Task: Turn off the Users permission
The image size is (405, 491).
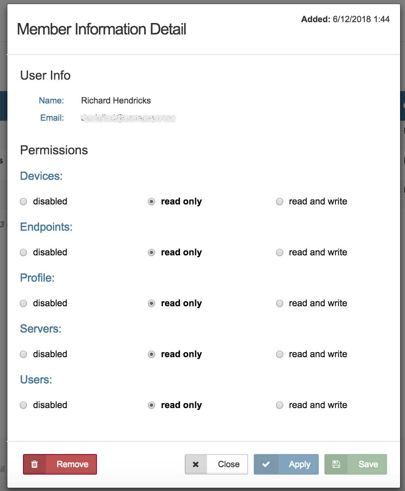Action: (23, 405)
